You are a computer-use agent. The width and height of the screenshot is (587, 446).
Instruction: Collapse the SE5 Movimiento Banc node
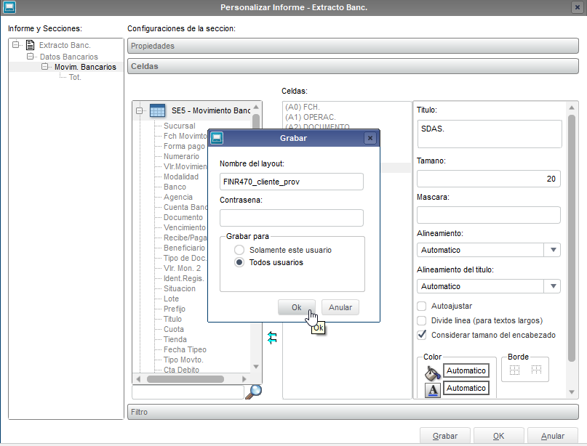[x=139, y=110]
